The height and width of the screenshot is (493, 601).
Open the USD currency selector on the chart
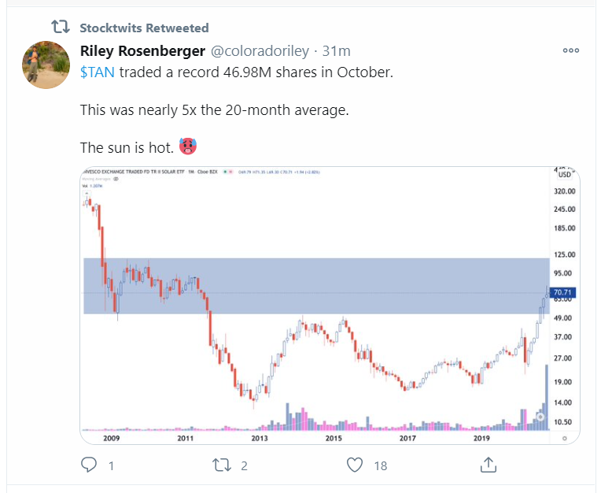(x=563, y=175)
